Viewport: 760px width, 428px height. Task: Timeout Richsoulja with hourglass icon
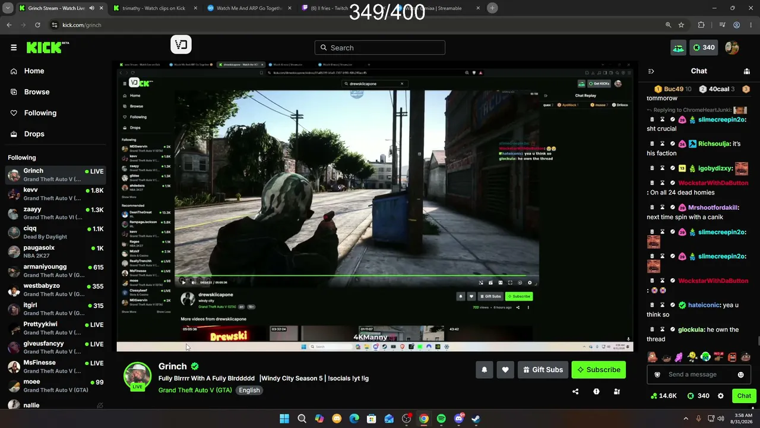coord(663,144)
